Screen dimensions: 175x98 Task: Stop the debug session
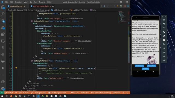[125, 6]
